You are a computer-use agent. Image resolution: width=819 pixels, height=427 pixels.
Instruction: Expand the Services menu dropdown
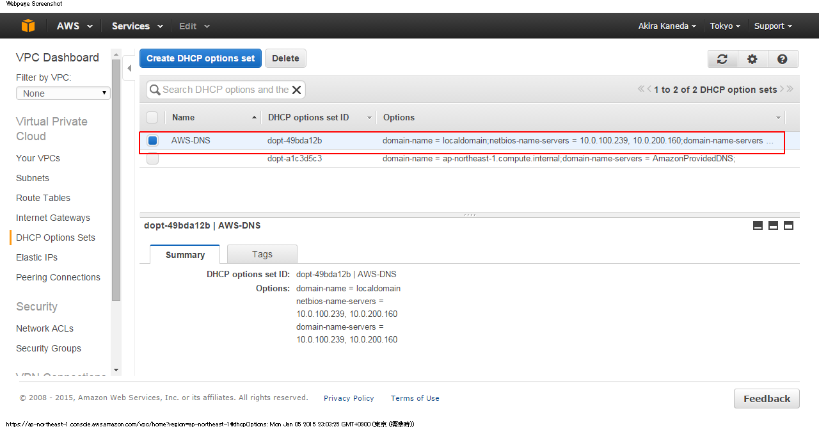click(137, 26)
